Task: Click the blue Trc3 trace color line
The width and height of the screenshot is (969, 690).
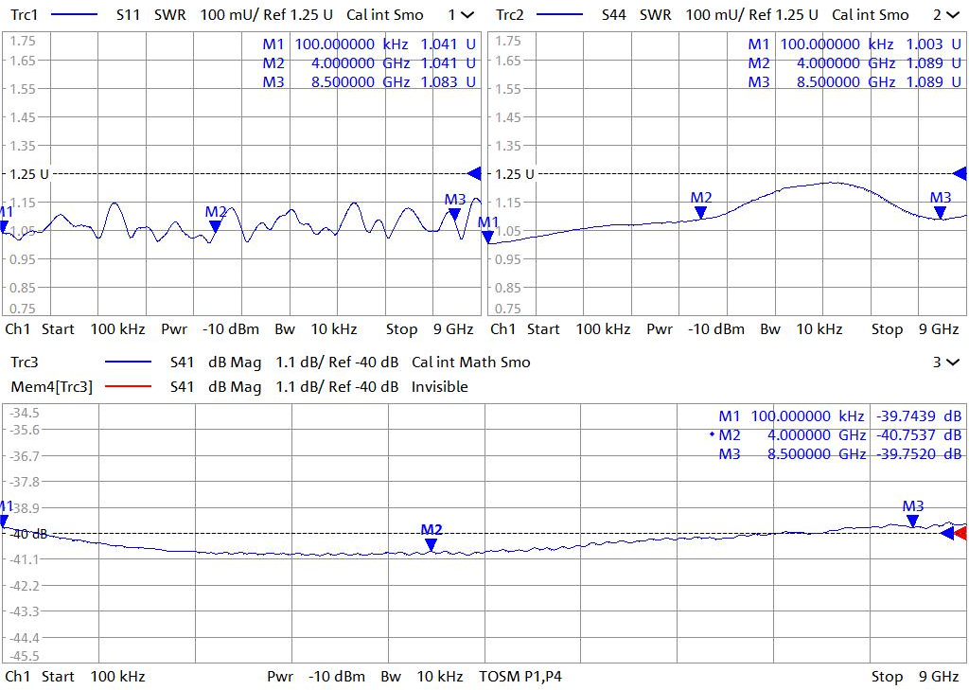Action: coord(129,363)
